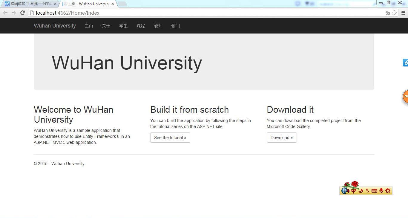The image size is (408, 218).
Task: Open the IME soft keyboard icon
Action: (x=374, y=191)
